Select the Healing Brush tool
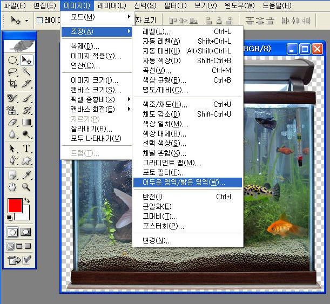The width and height of the screenshot is (330, 304). (x=12, y=98)
